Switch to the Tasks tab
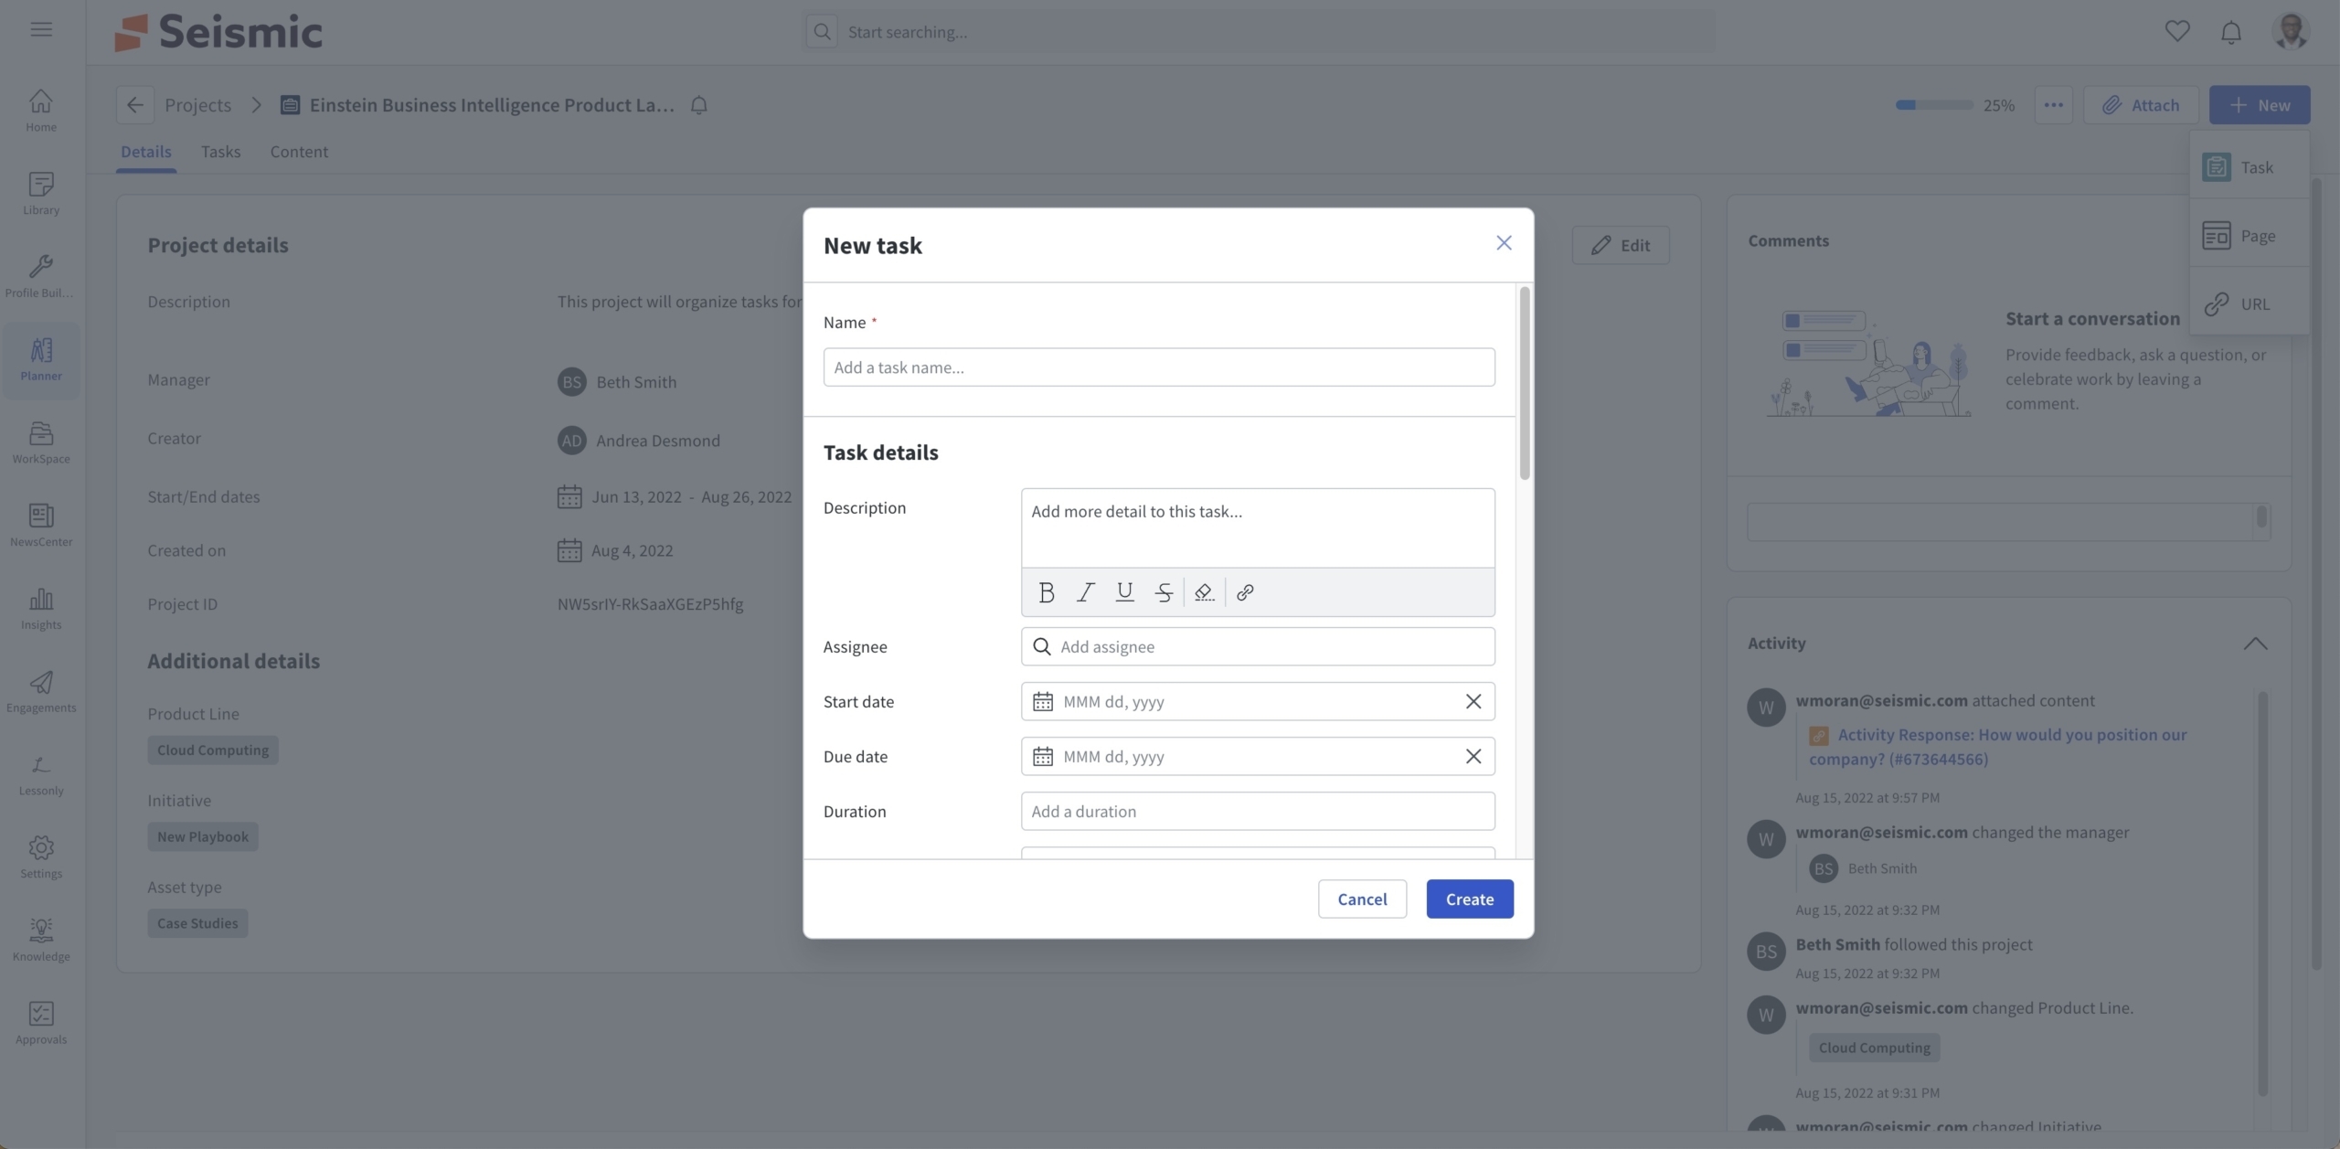Image resolution: width=2340 pixels, height=1149 pixels. point(220,152)
